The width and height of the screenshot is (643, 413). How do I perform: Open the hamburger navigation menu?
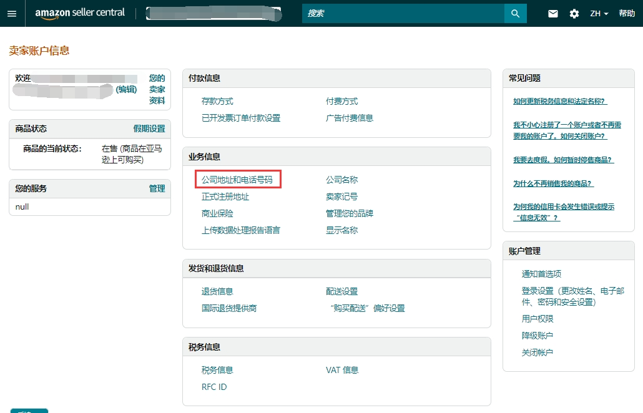click(x=12, y=14)
